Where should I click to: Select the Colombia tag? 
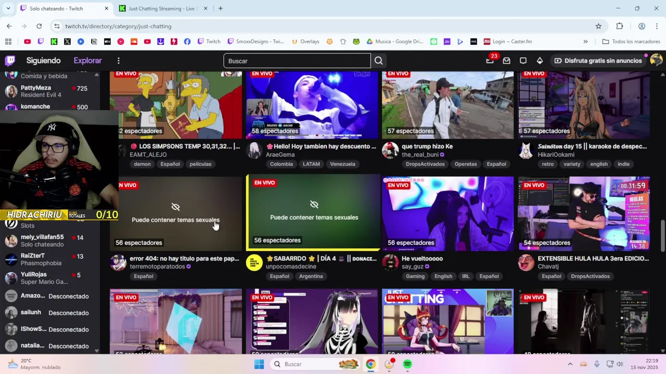pyautogui.click(x=281, y=164)
